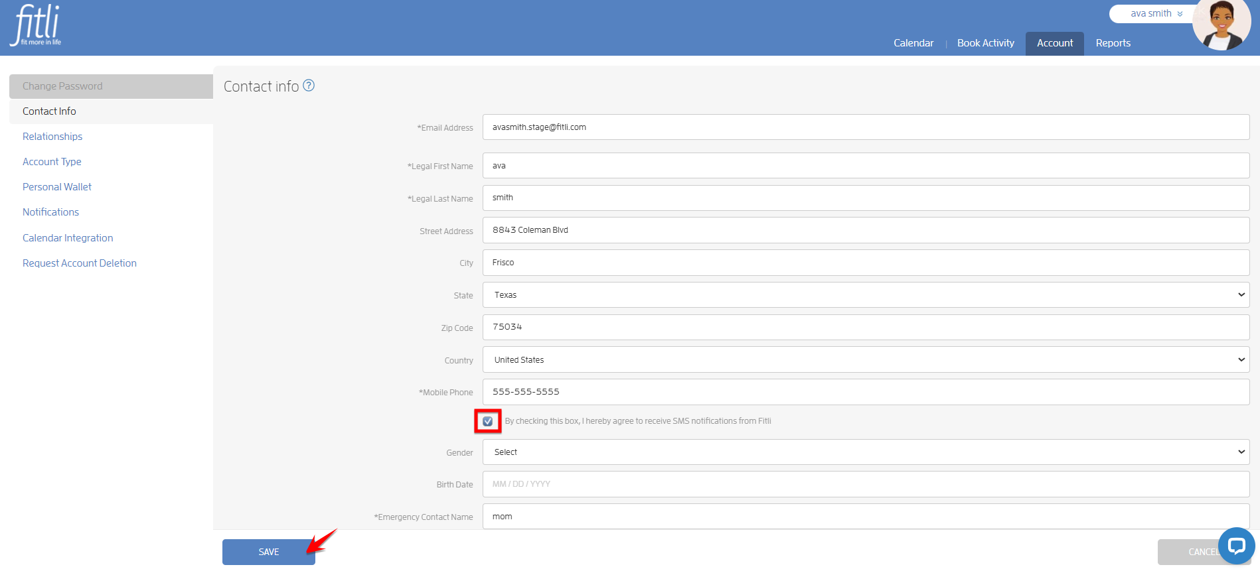The image size is (1260, 573).
Task: Click the City field containing Frisco
Action: pyautogui.click(x=866, y=263)
